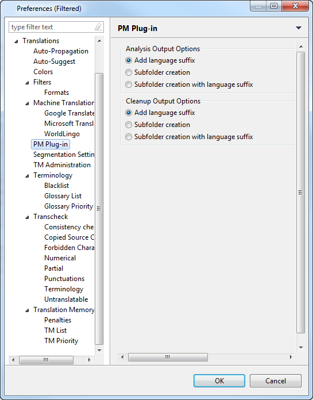Click the tree panel scroll-left arrow
The image size is (313, 400).
click(13, 360)
